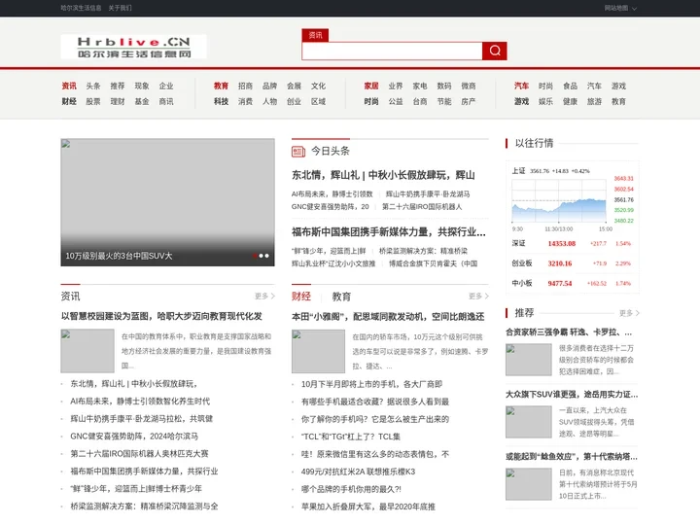Click the red search magnifier button

pos(494,51)
